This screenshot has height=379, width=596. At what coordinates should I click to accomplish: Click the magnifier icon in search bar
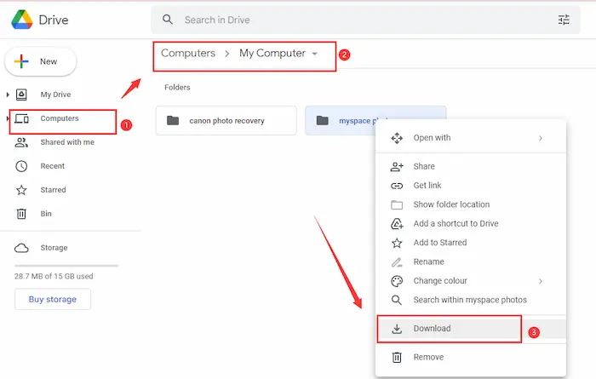(x=168, y=20)
